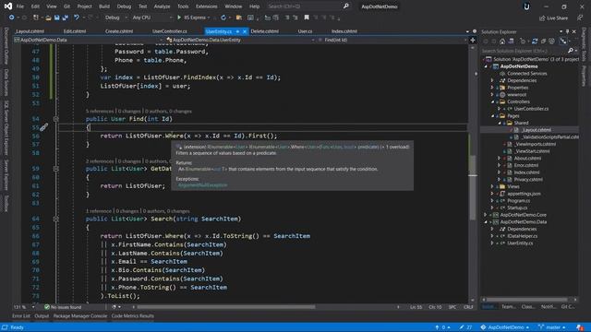Click the browser refresh/restart icon
591x332 pixels.
(x=223, y=18)
